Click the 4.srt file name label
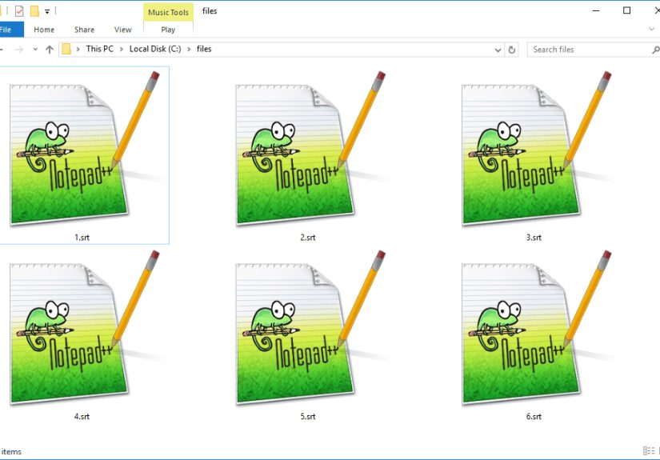 pos(82,417)
